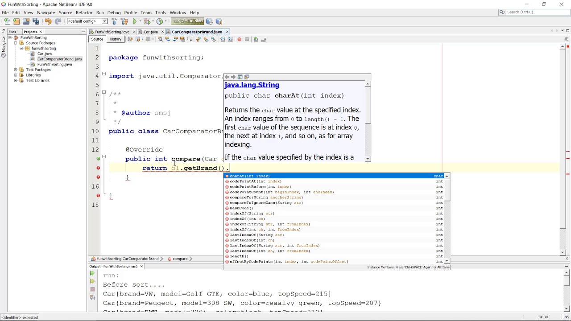Viewport: 571px width, 321px height.
Task: Click the Profile Project icon
Action: [x=160, y=21]
